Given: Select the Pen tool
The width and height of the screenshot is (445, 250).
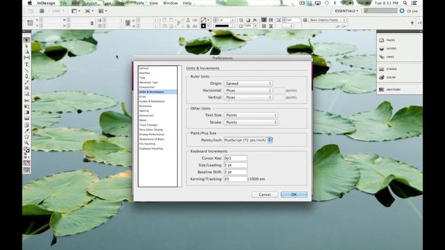Looking at the screenshot, I should (x=26, y=76).
